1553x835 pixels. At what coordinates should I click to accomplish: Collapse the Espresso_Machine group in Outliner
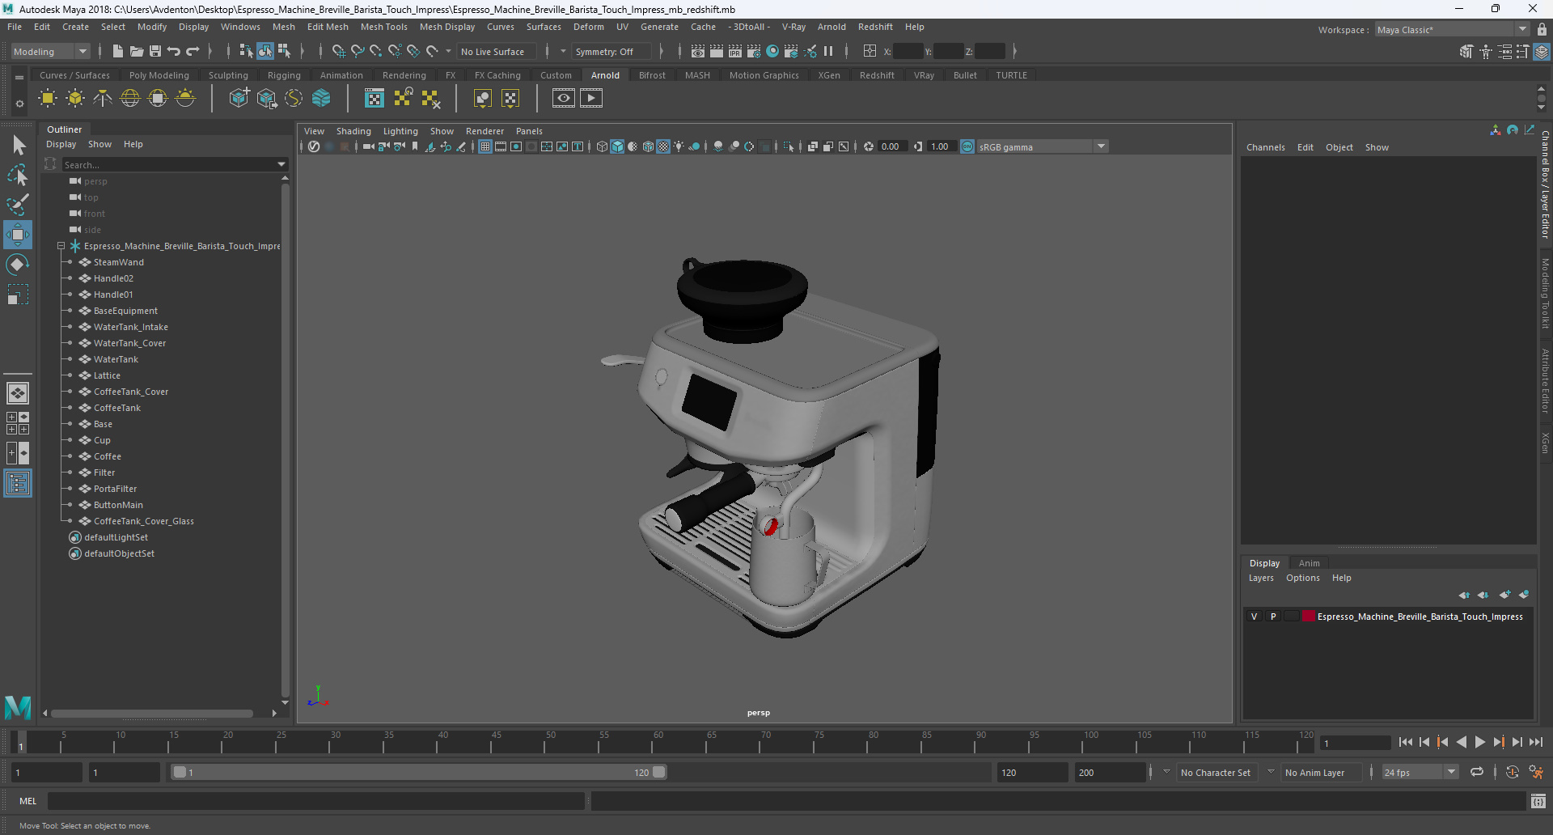click(x=61, y=246)
